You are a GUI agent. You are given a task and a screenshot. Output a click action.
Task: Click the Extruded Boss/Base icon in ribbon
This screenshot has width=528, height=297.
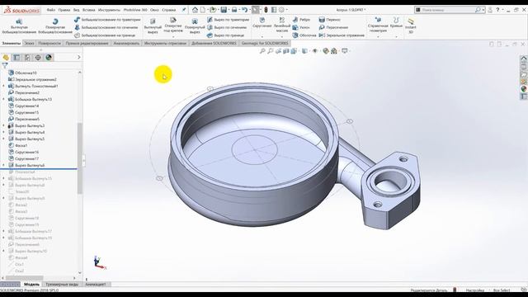click(x=19, y=21)
